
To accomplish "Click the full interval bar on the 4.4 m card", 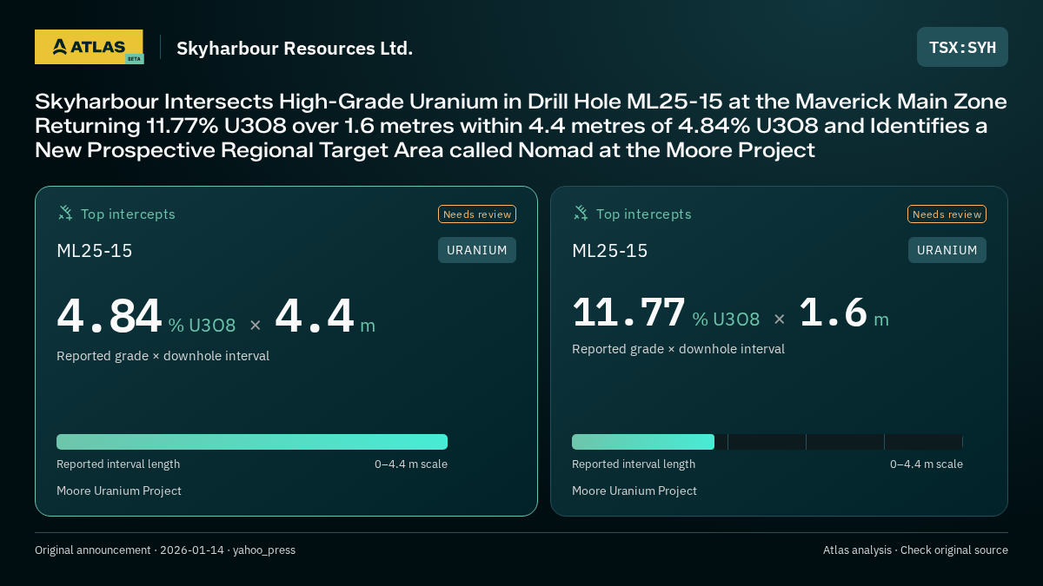I will pos(252,442).
